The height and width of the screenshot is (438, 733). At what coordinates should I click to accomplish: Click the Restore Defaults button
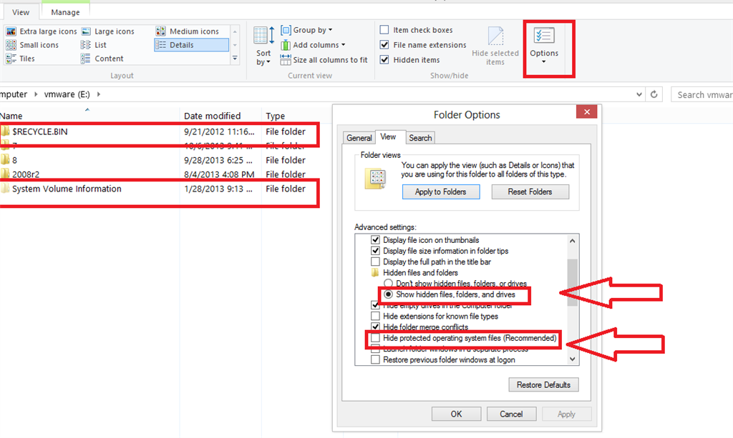543,384
